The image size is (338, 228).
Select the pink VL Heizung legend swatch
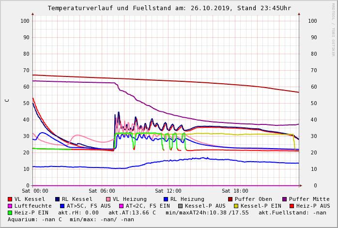108,199
